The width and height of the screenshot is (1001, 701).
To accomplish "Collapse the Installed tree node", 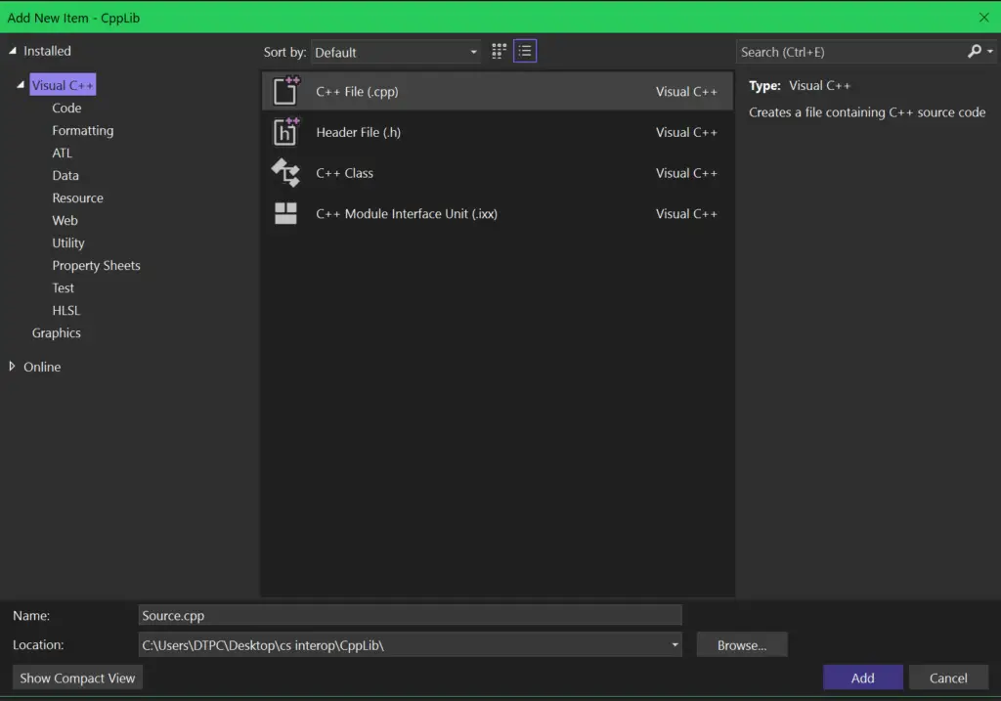I will click(x=13, y=51).
